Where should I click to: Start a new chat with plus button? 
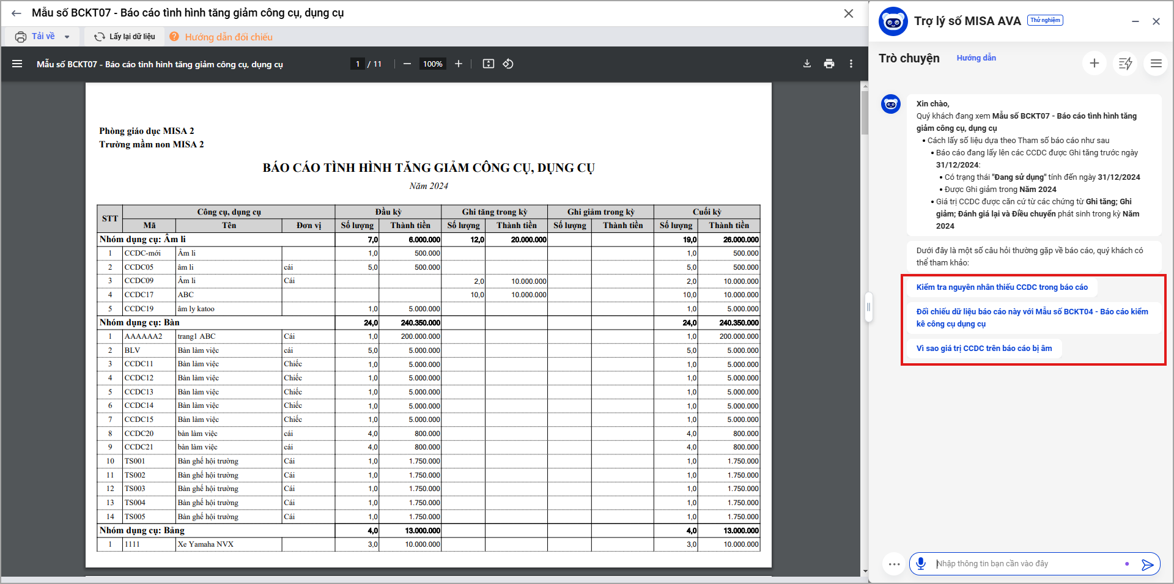(x=1095, y=63)
